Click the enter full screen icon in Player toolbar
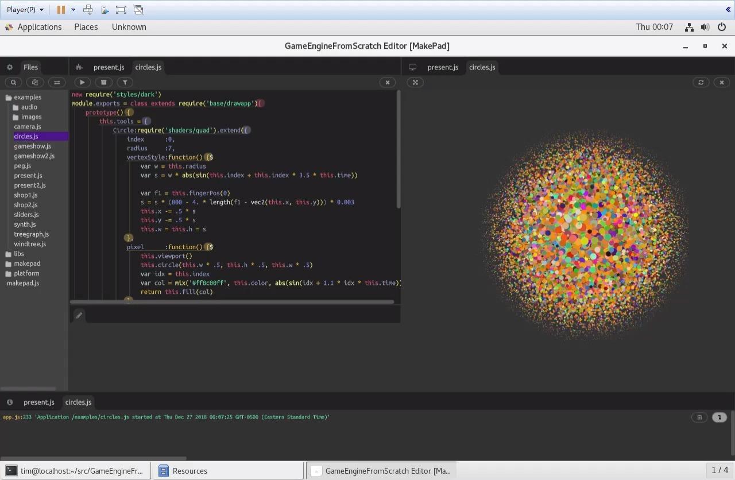The width and height of the screenshot is (735, 480). [121, 9]
